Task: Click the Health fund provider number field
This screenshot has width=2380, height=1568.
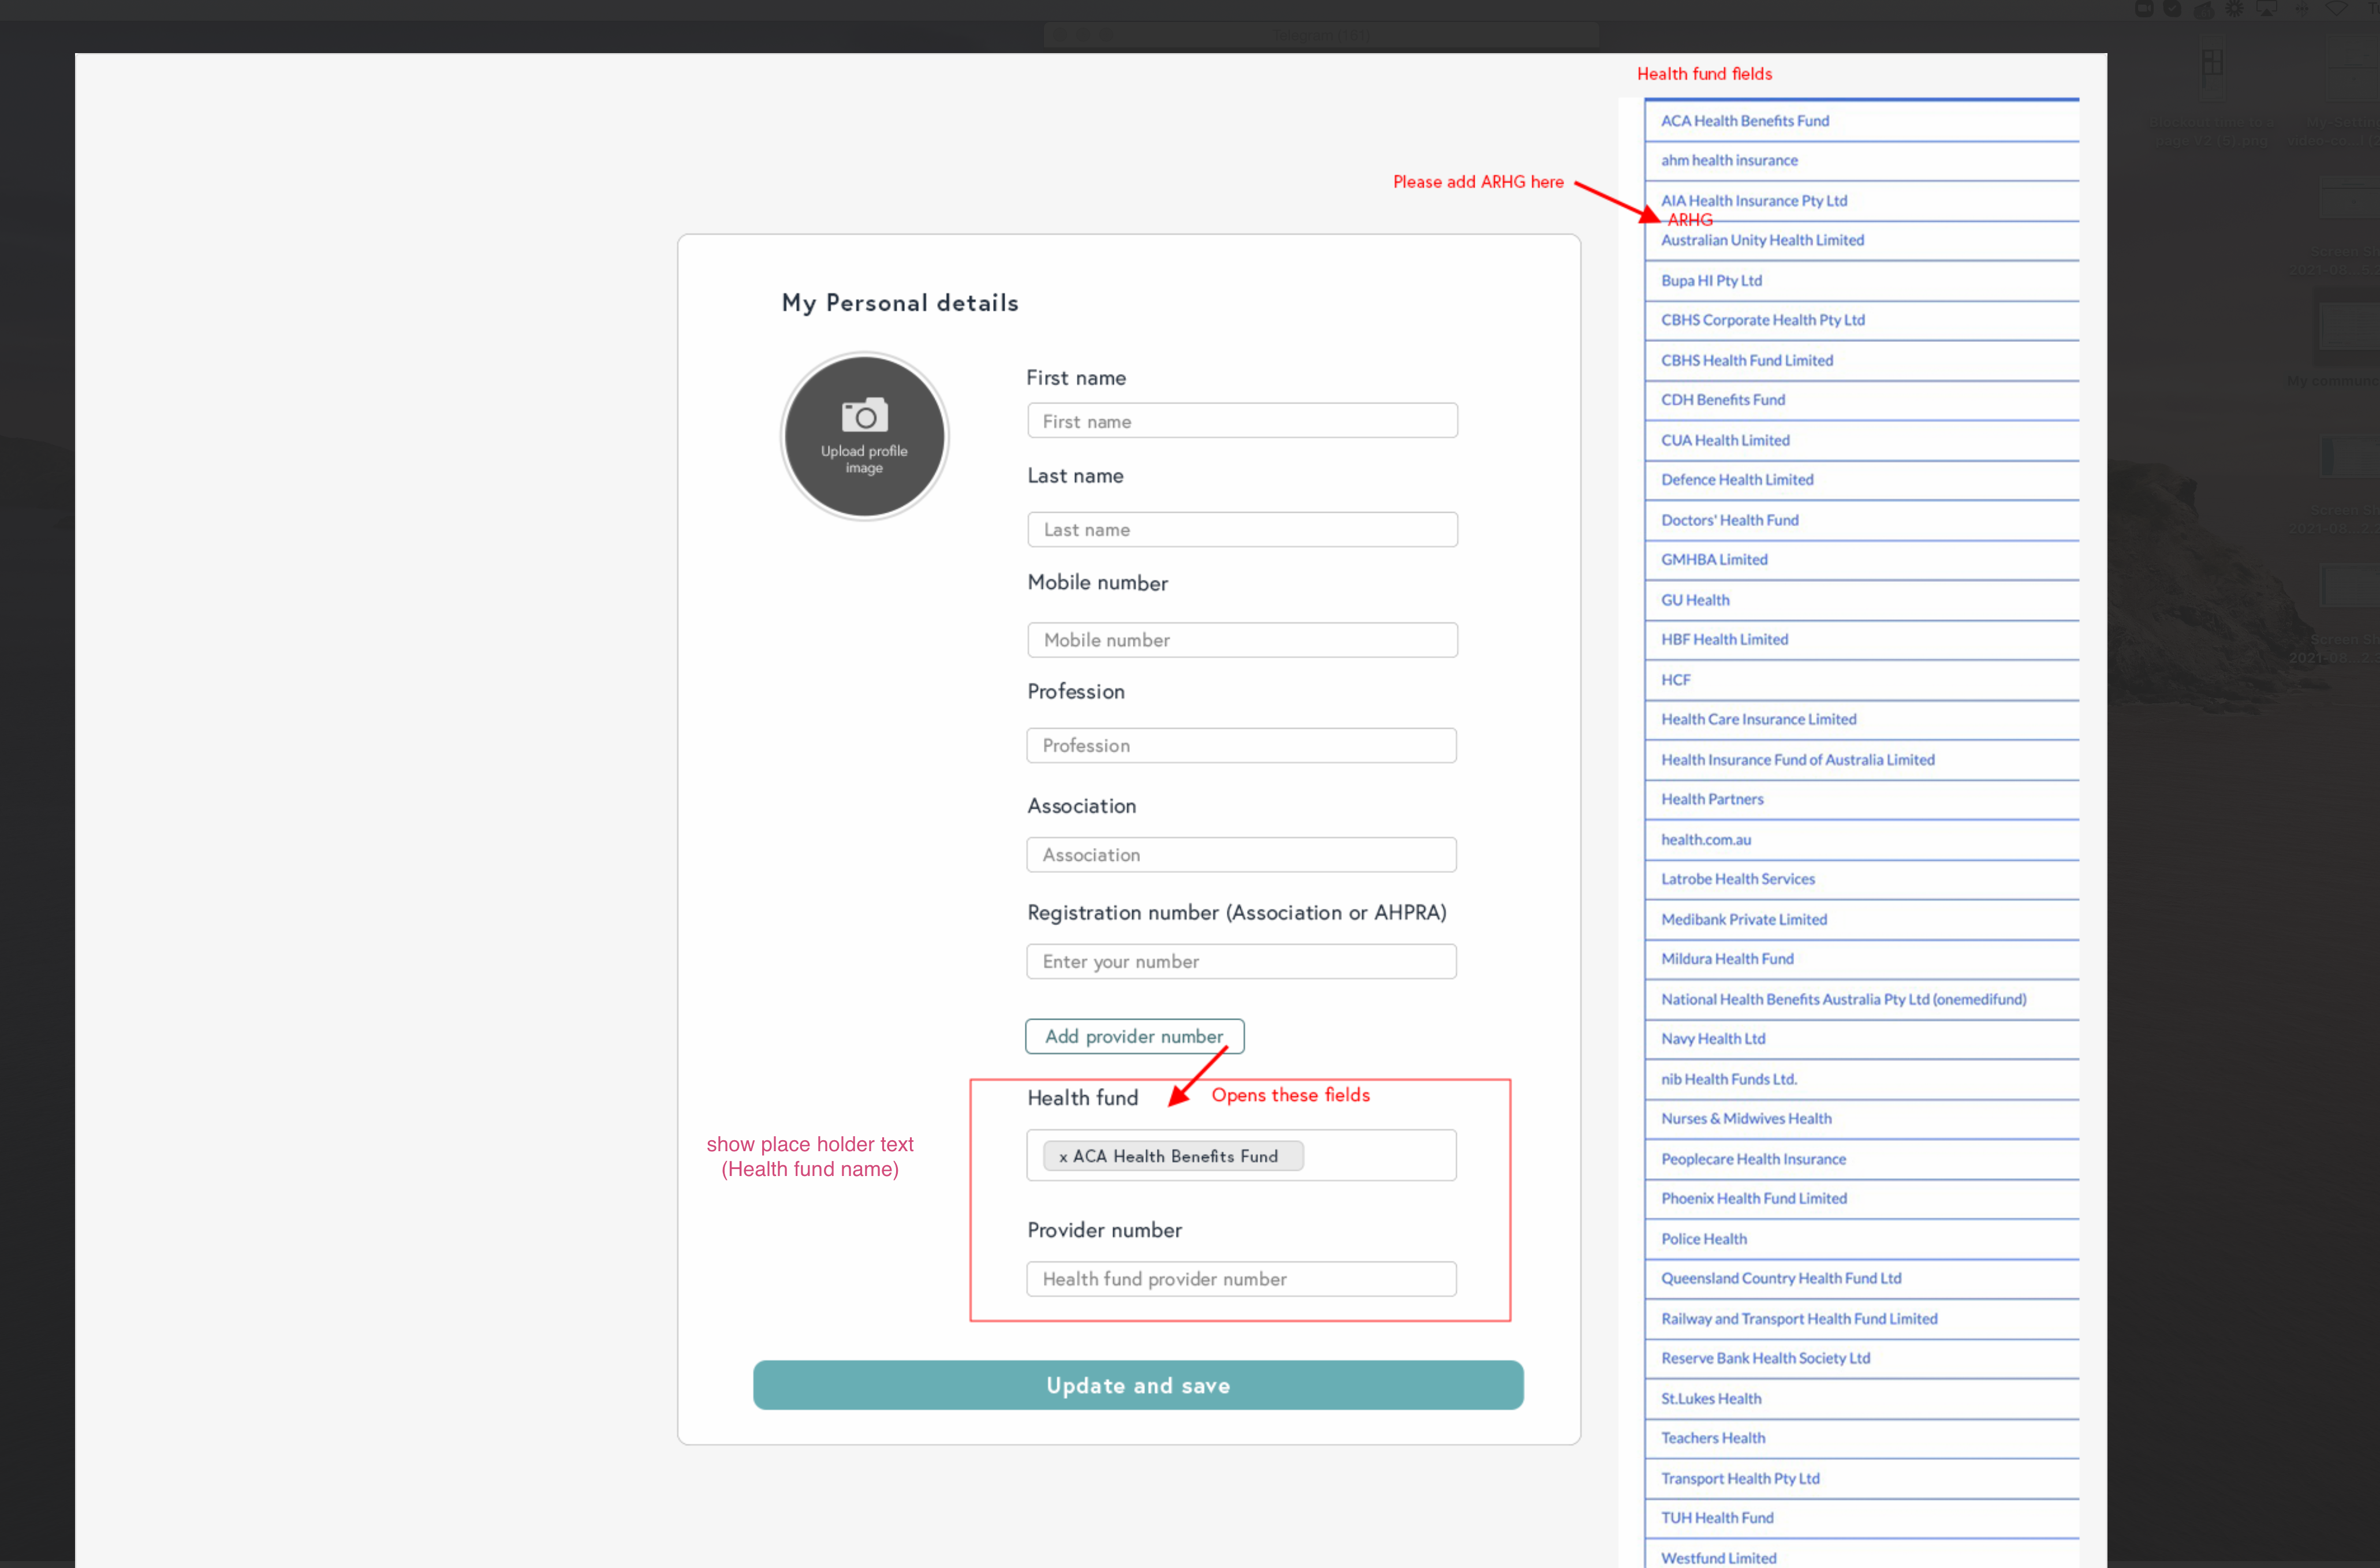Action: pyautogui.click(x=1241, y=1279)
